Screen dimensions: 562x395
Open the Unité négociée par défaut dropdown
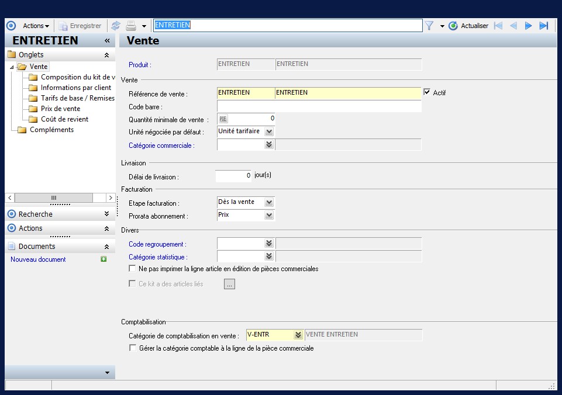pos(269,131)
